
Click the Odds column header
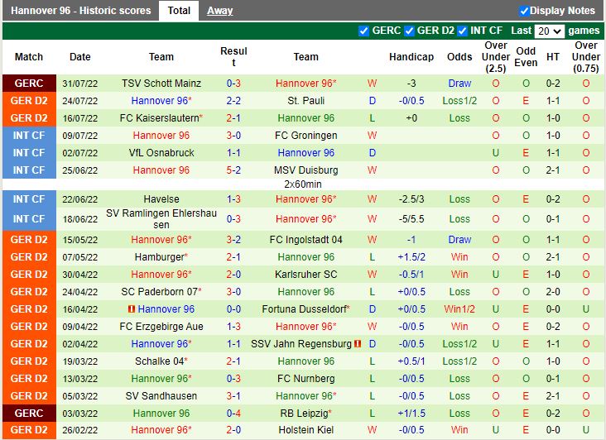point(459,57)
